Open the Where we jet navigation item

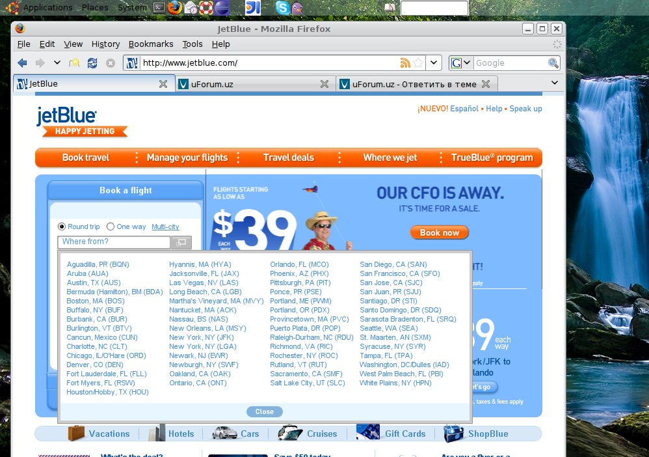point(390,158)
